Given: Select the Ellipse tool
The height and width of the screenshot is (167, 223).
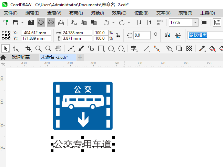Looking at the screenshot, I should pos(111,49).
